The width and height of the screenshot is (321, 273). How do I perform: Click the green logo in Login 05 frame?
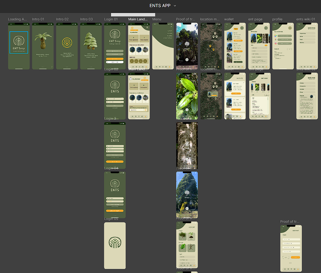pos(115,242)
